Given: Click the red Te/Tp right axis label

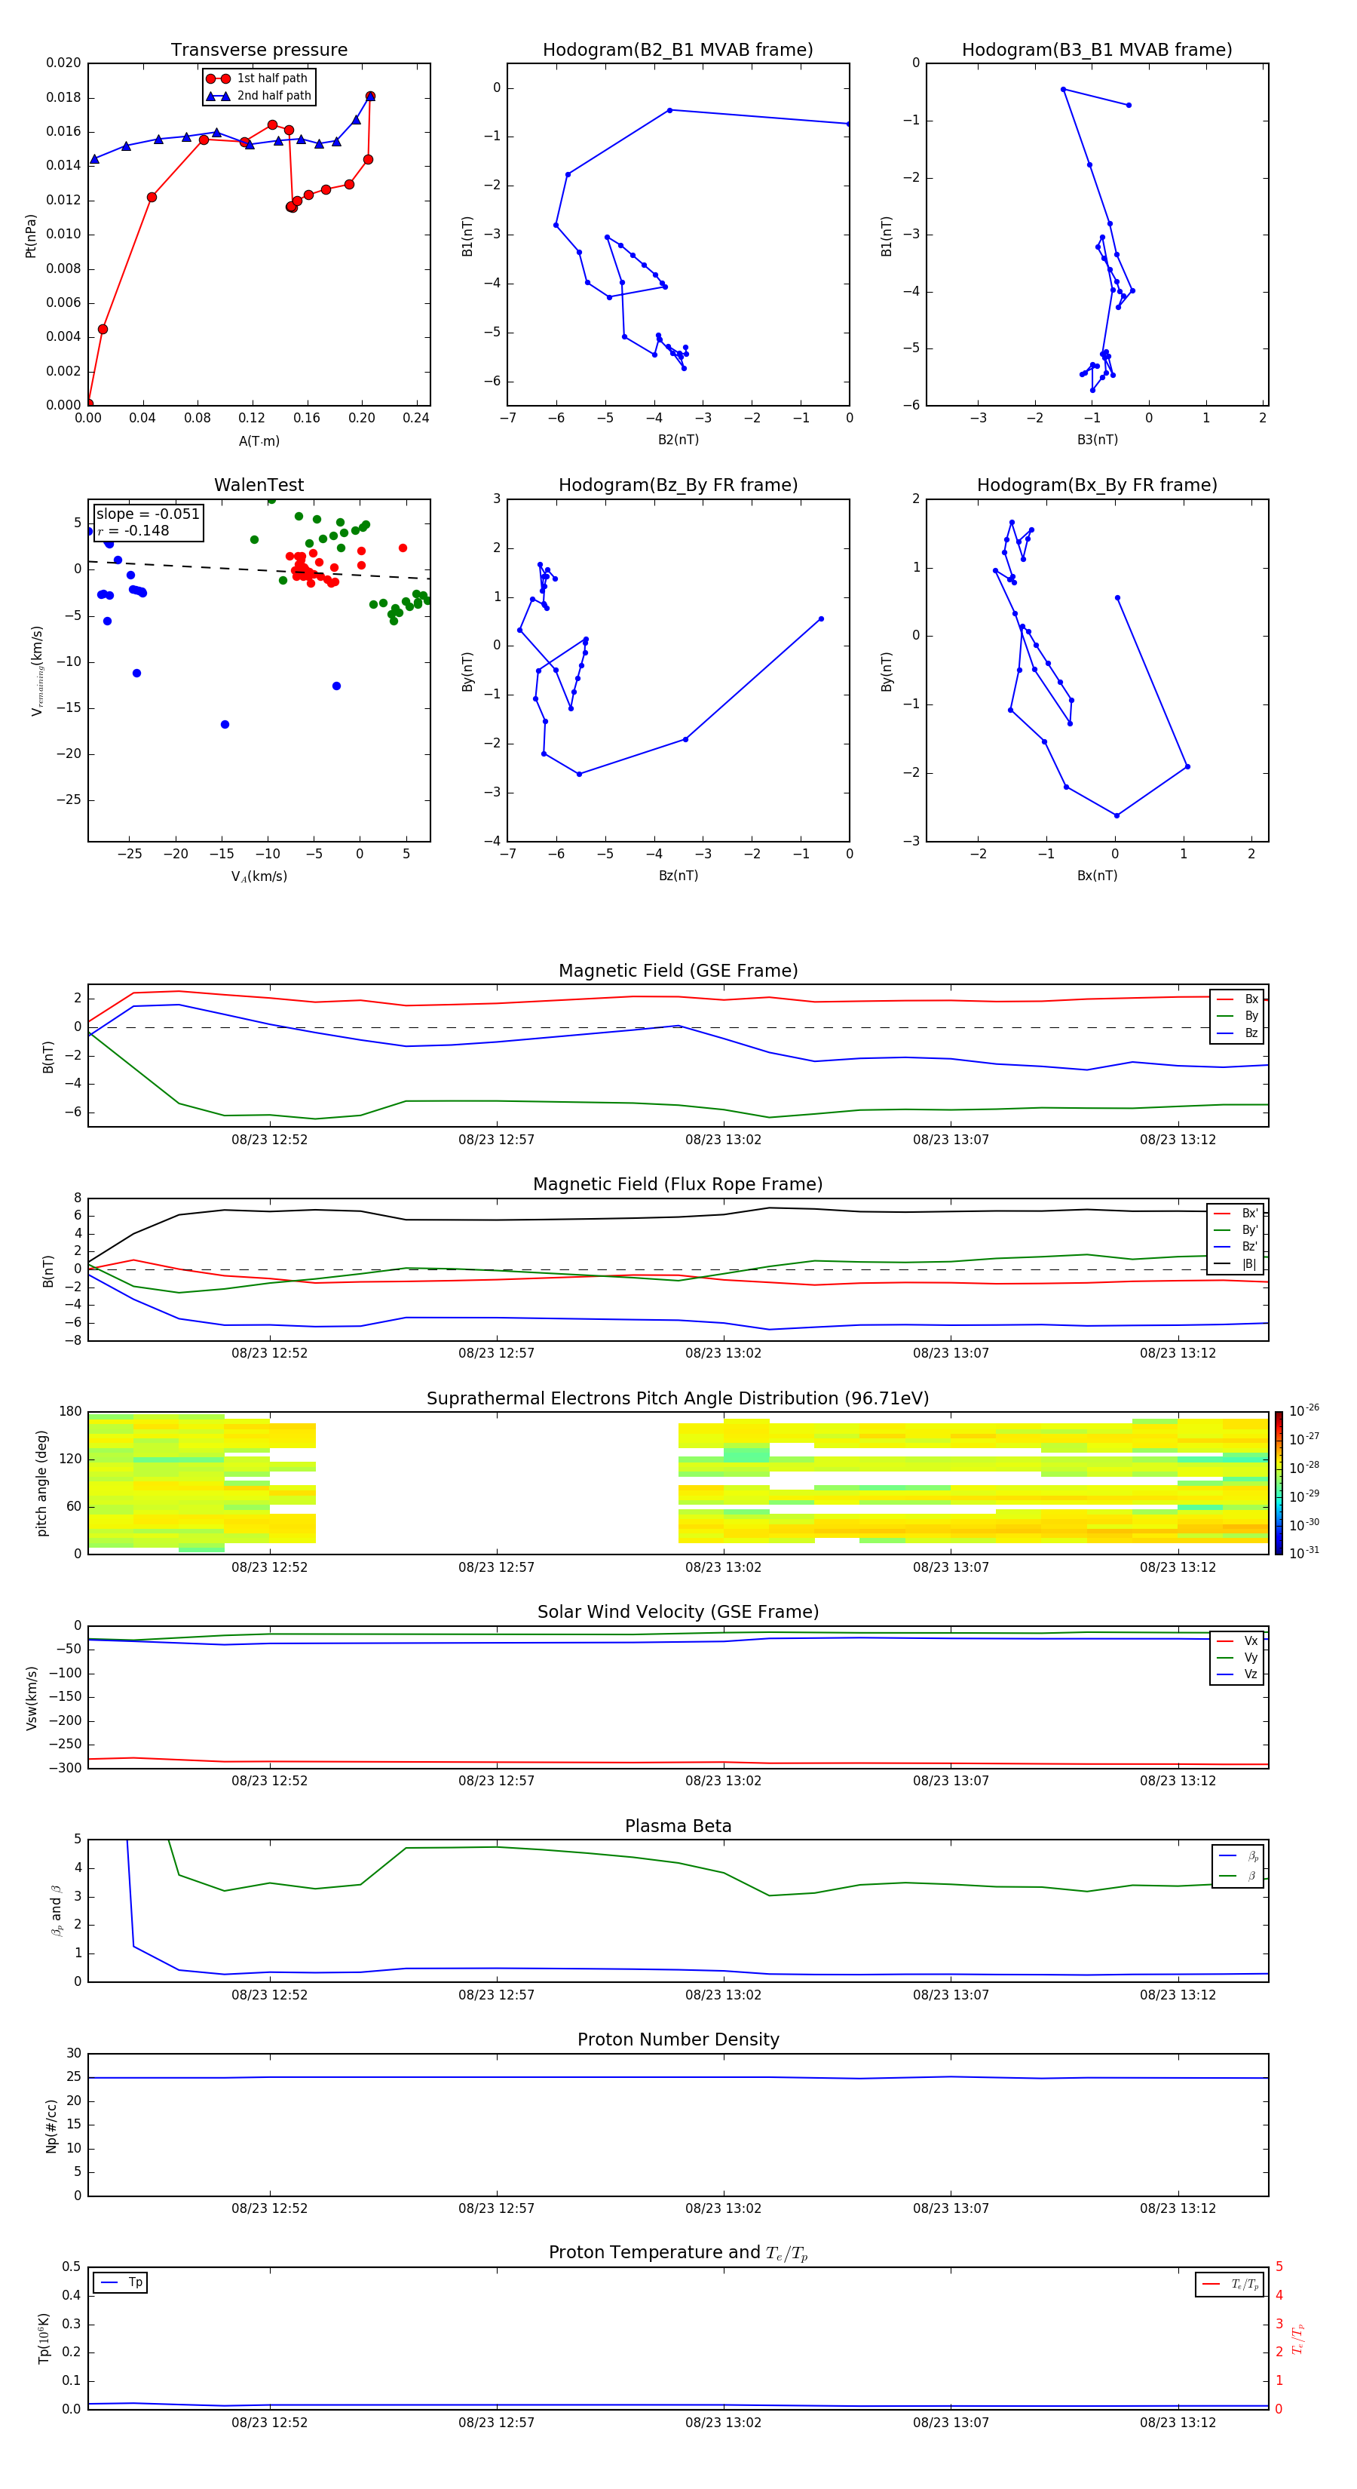Looking at the screenshot, I should tap(1298, 2338).
